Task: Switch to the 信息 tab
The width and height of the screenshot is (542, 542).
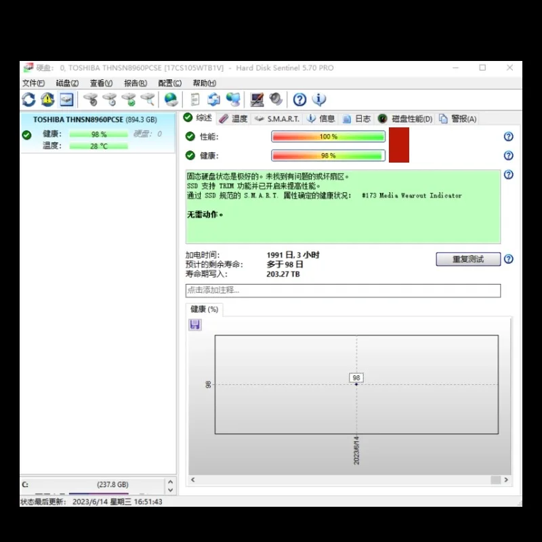Action: pyautogui.click(x=321, y=119)
